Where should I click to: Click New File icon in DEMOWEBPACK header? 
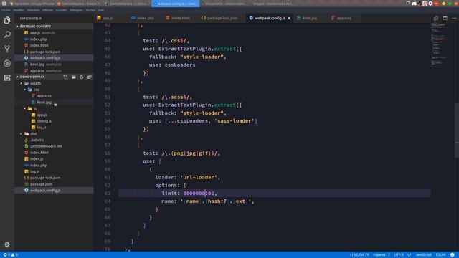point(65,77)
